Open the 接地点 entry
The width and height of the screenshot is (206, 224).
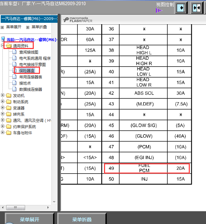[25, 83]
